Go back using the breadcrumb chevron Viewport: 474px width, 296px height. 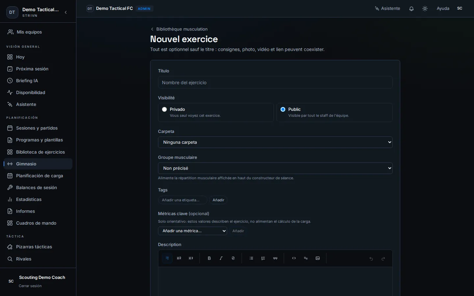click(x=152, y=29)
